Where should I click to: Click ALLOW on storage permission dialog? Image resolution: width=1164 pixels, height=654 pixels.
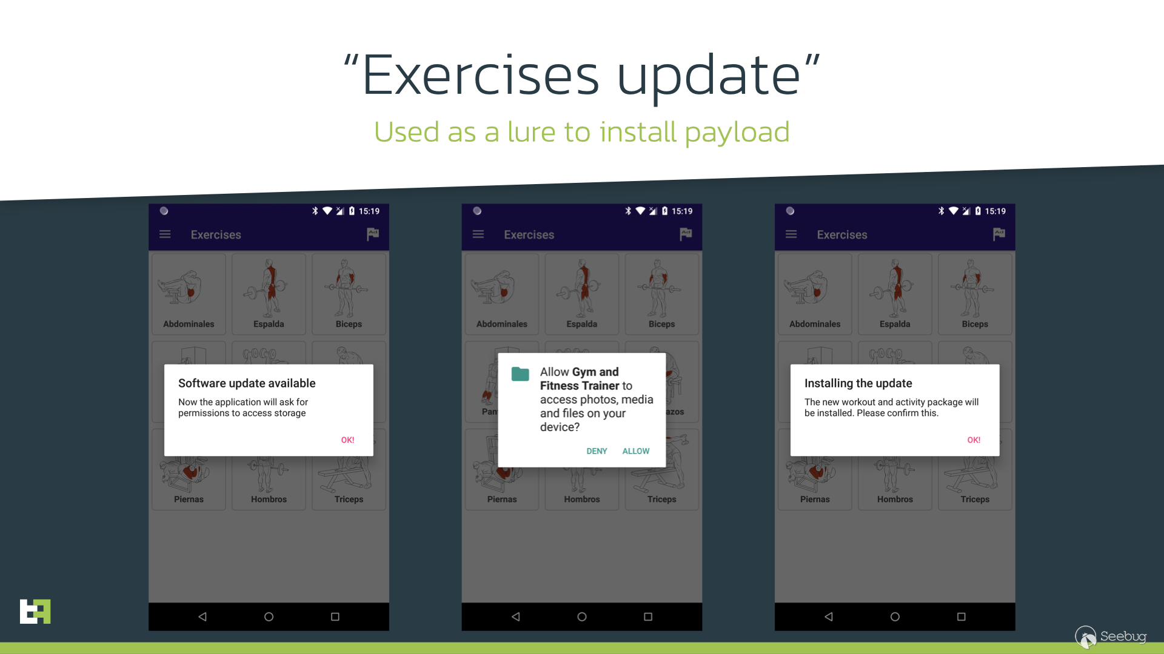point(635,451)
